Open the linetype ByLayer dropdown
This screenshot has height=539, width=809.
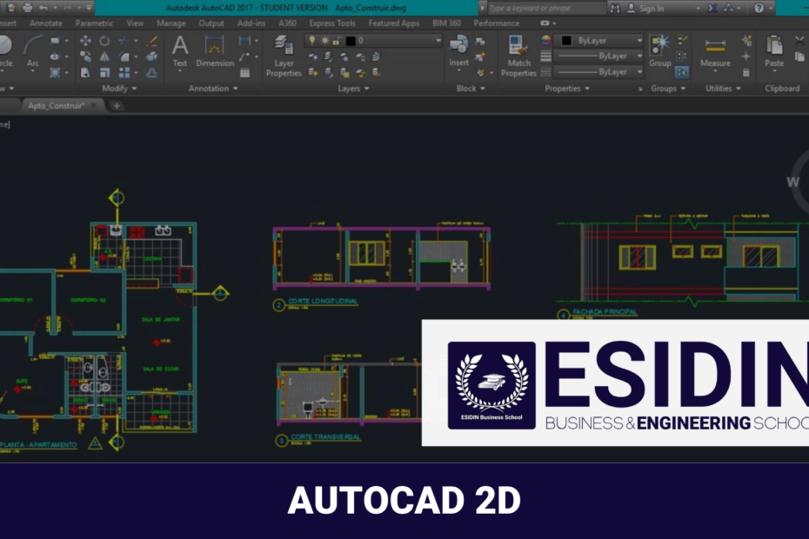(x=639, y=56)
